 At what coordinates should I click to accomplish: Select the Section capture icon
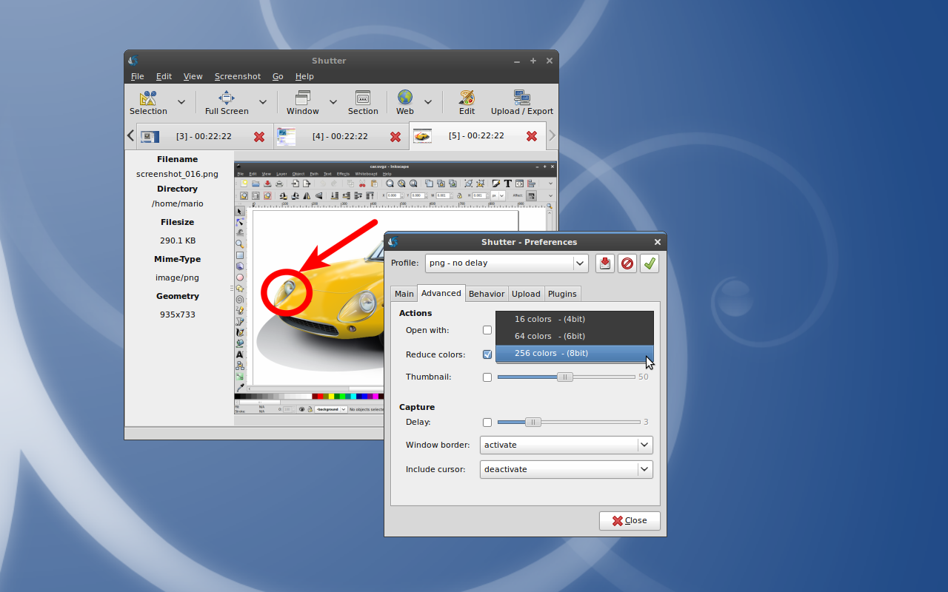coord(363,98)
